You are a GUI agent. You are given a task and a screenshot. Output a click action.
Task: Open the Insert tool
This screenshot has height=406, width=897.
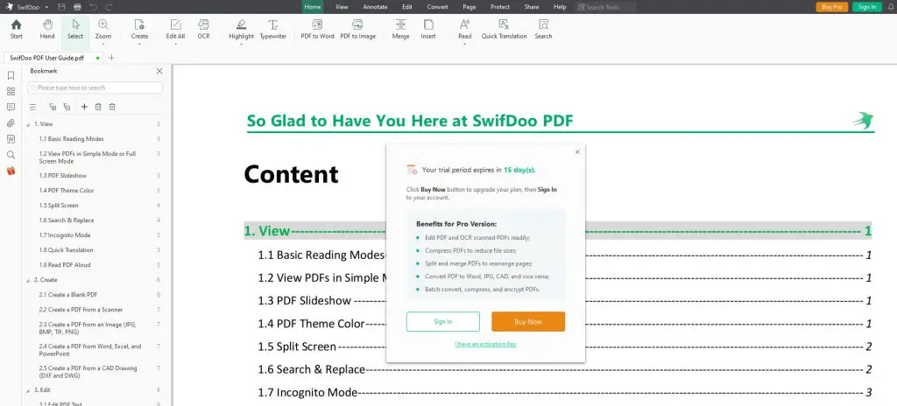click(x=427, y=29)
